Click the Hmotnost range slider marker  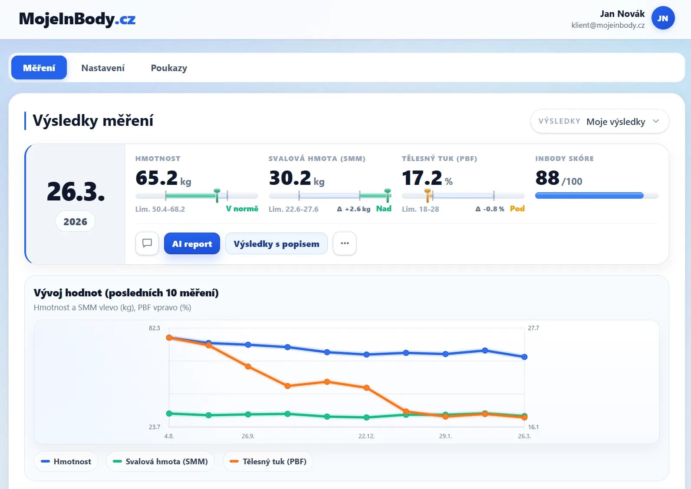point(217,195)
